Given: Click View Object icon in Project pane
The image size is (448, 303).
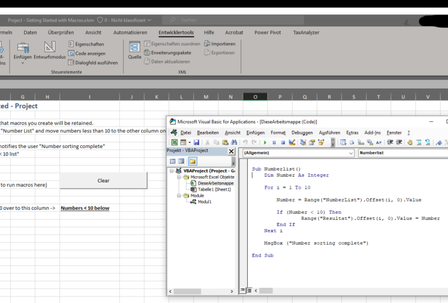Looking at the screenshot, I should pyautogui.click(x=181, y=161).
